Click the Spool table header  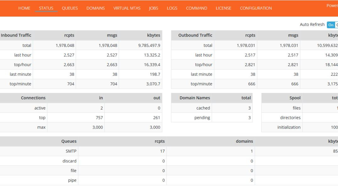(x=295, y=98)
